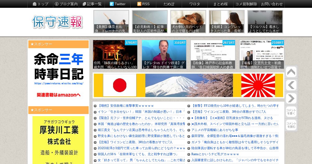Open the グレタvsドイツ鉄道 3101RT article
312x164 pixels.
164,54
